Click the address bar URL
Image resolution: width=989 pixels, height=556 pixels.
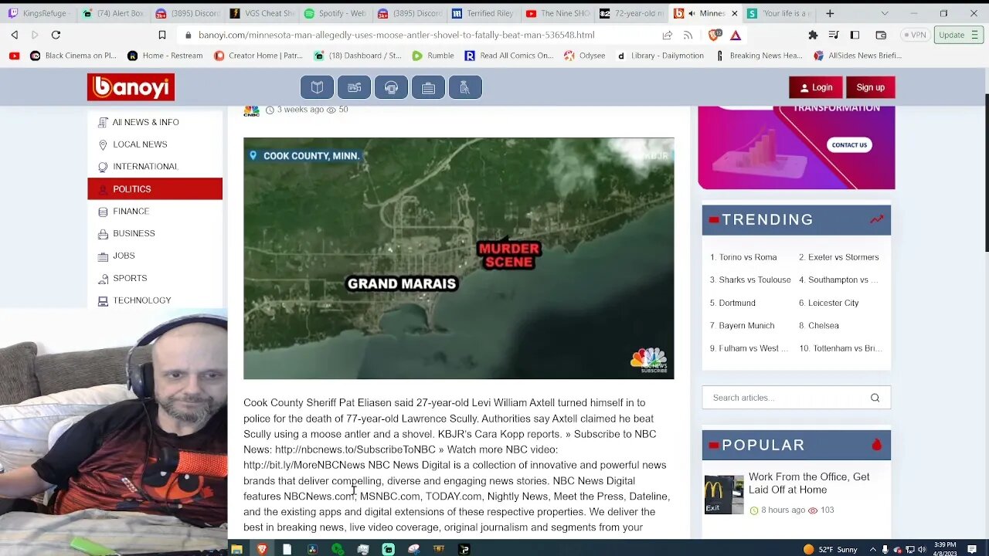pyautogui.click(x=396, y=35)
